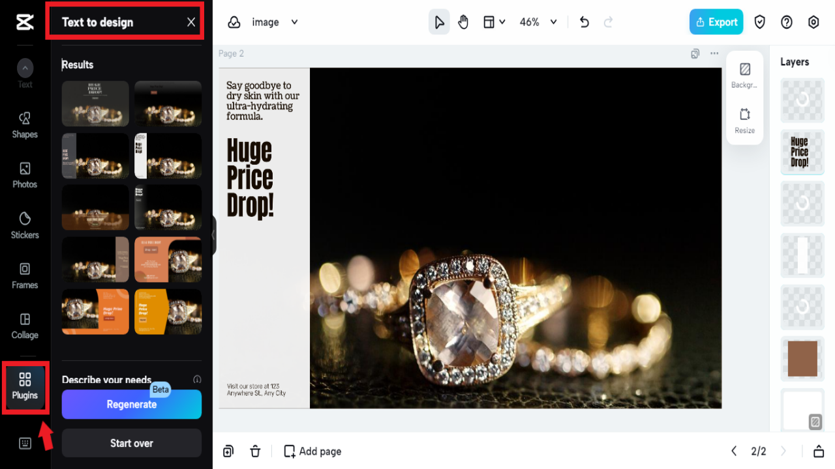Select the brown square layer

pyautogui.click(x=802, y=358)
